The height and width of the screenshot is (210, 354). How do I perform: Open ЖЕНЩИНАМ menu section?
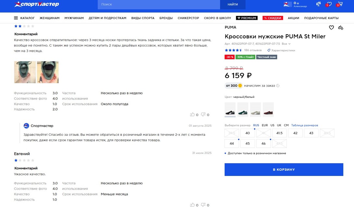pyautogui.click(x=50, y=18)
